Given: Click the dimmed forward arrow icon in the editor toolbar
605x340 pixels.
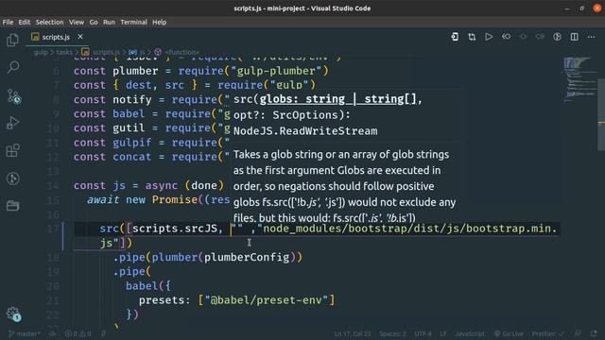Looking at the screenshot, I should [540, 37].
